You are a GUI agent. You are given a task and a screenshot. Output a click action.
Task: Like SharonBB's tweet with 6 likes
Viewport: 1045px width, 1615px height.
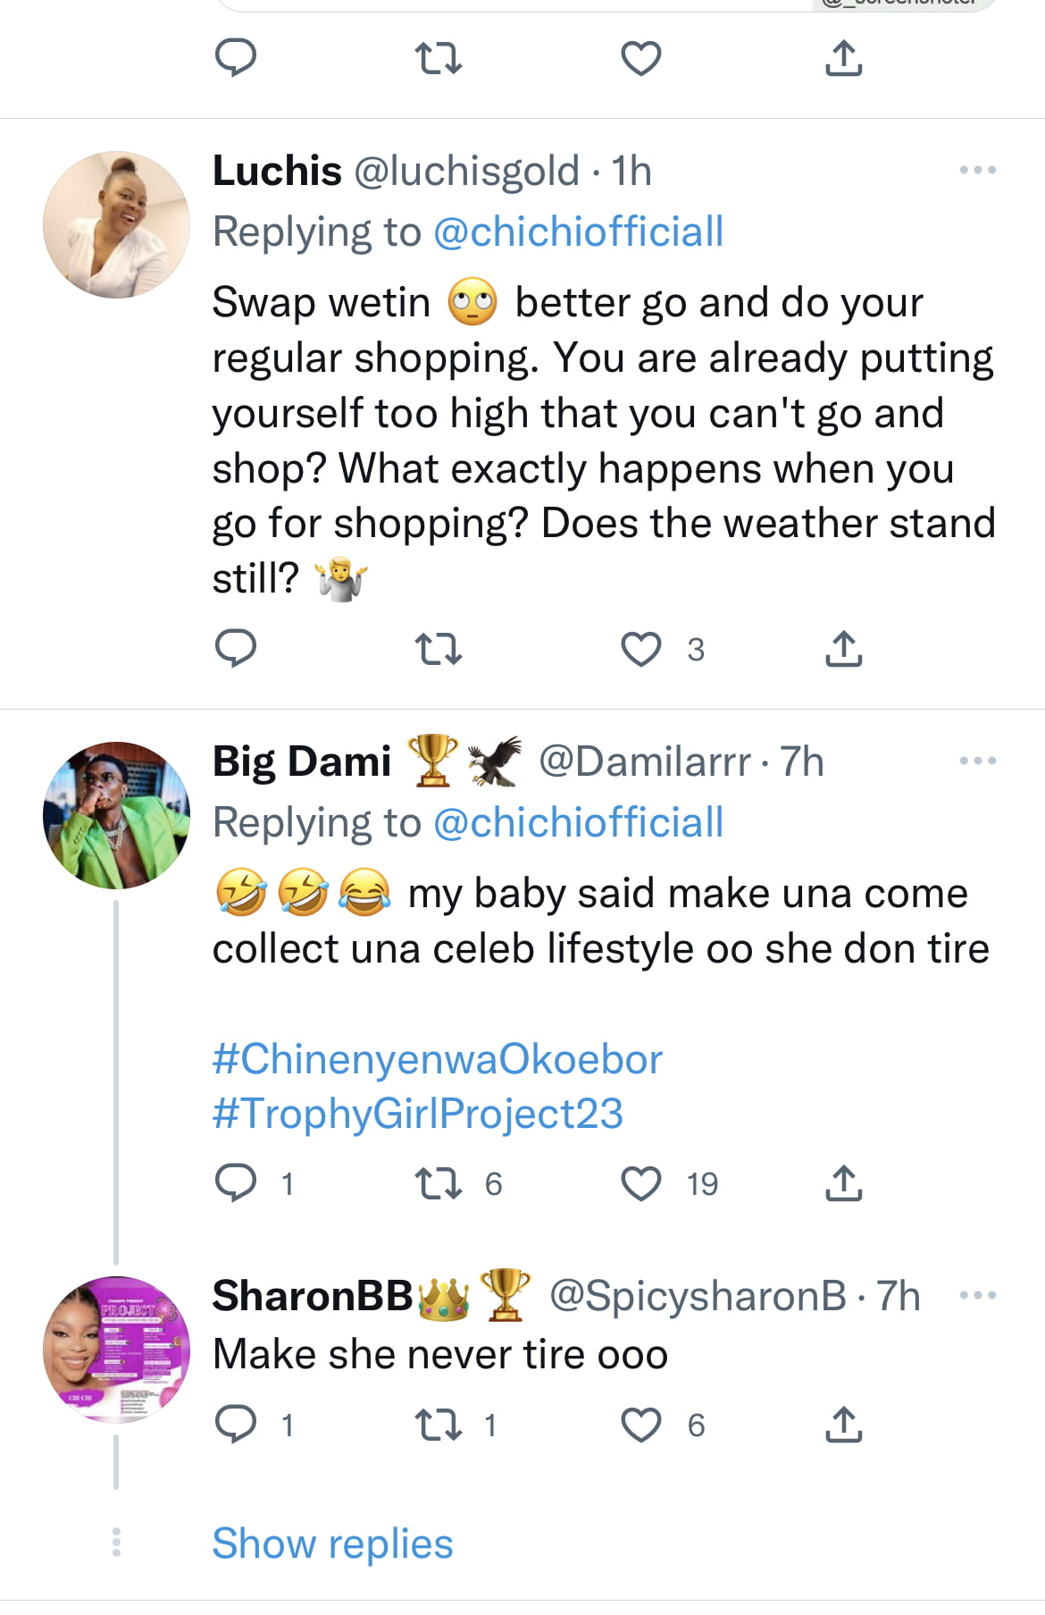641,1426
